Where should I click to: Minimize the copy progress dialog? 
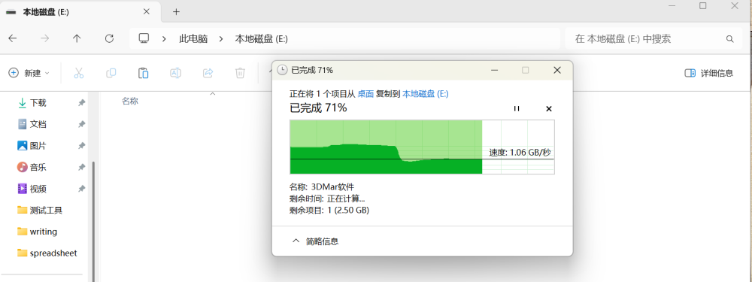point(494,70)
